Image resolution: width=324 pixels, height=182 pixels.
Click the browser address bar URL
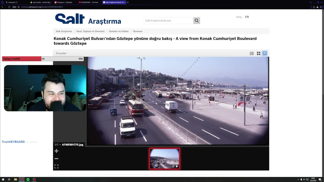click(42, 7)
